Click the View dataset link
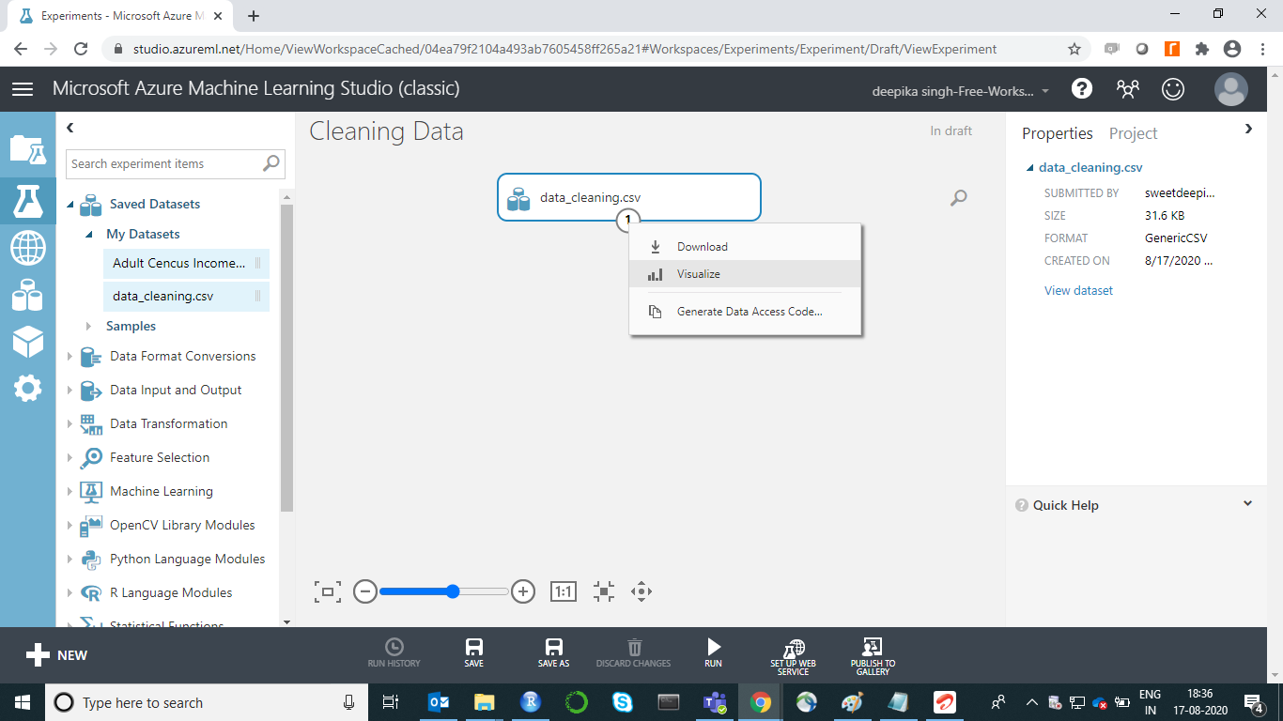The width and height of the screenshot is (1283, 721). [1078, 291]
